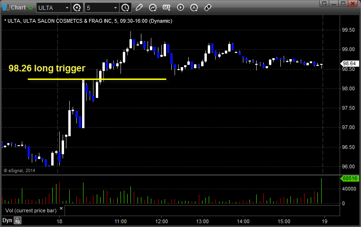Click the blue window linking bars icon

(6, 8)
